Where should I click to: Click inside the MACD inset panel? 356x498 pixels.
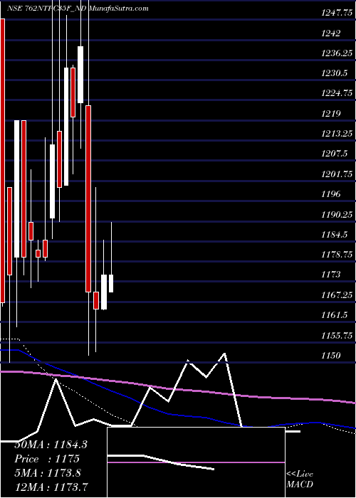click(x=196, y=462)
